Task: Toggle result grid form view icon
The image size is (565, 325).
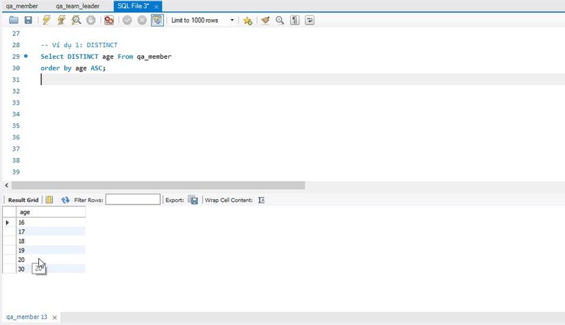Action: tap(49, 200)
